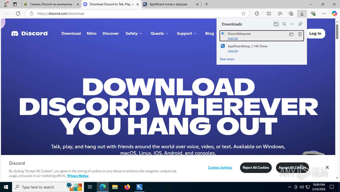
Task: View site information lock icon
Action: (31, 13)
